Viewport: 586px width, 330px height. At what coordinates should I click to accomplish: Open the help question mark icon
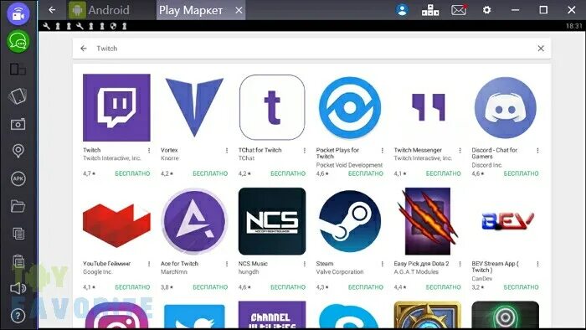click(x=18, y=316)
